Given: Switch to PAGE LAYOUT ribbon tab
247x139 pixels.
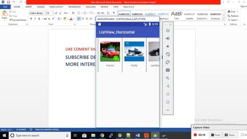Looking at the screenshot, I should pos(56,7).
